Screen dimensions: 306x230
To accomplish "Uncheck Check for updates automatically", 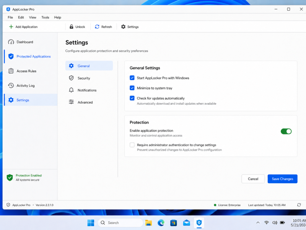I will [x=132, y=98].
